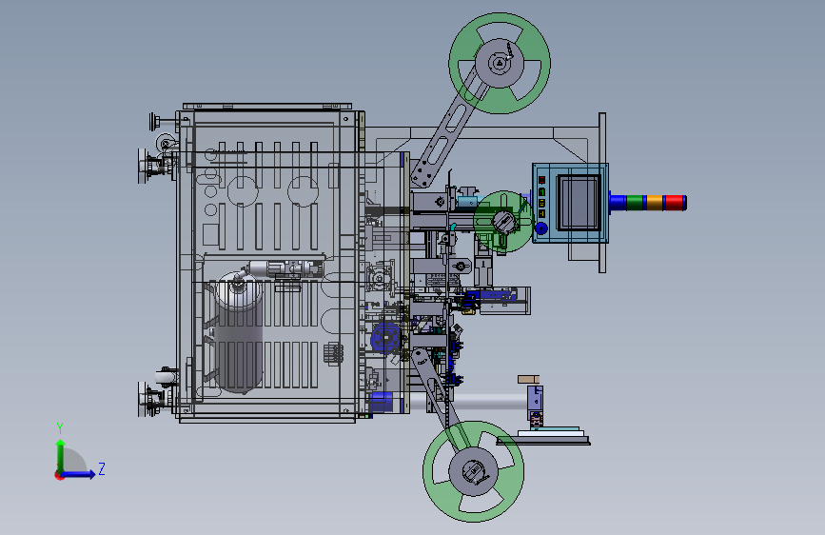Select the touchscreen display on control panel
Screen dimensions: 825x535
click(x=579, y=203)
